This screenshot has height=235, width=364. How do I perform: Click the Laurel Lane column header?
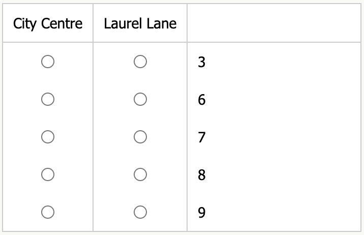click(140, 23)
